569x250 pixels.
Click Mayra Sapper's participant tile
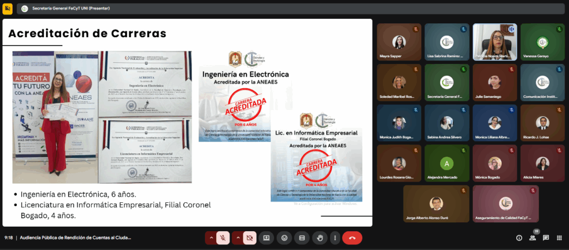(398, 42)
